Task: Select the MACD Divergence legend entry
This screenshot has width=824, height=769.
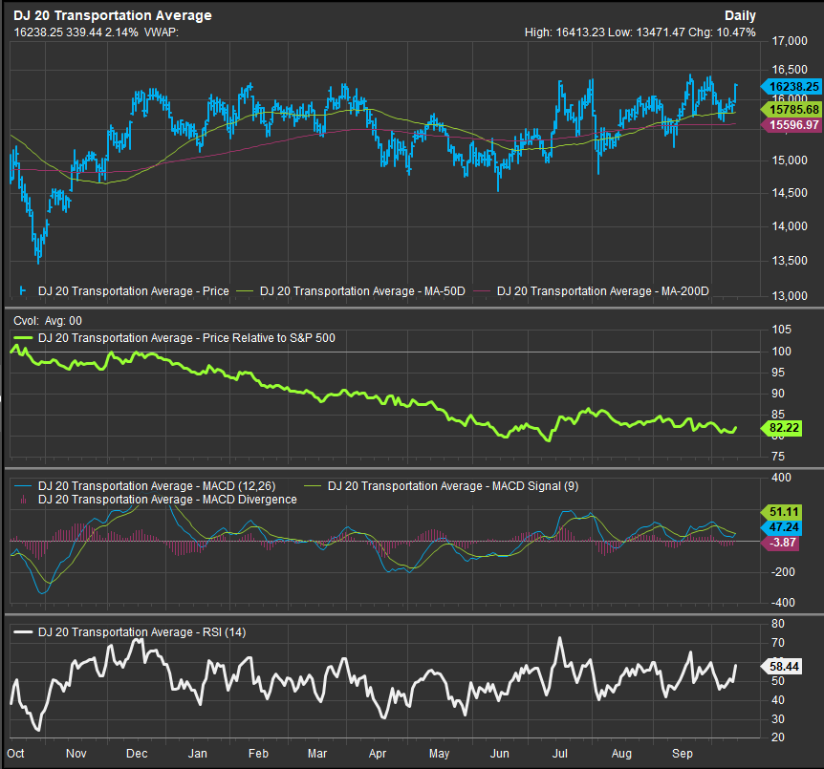Action: [167, 500]
